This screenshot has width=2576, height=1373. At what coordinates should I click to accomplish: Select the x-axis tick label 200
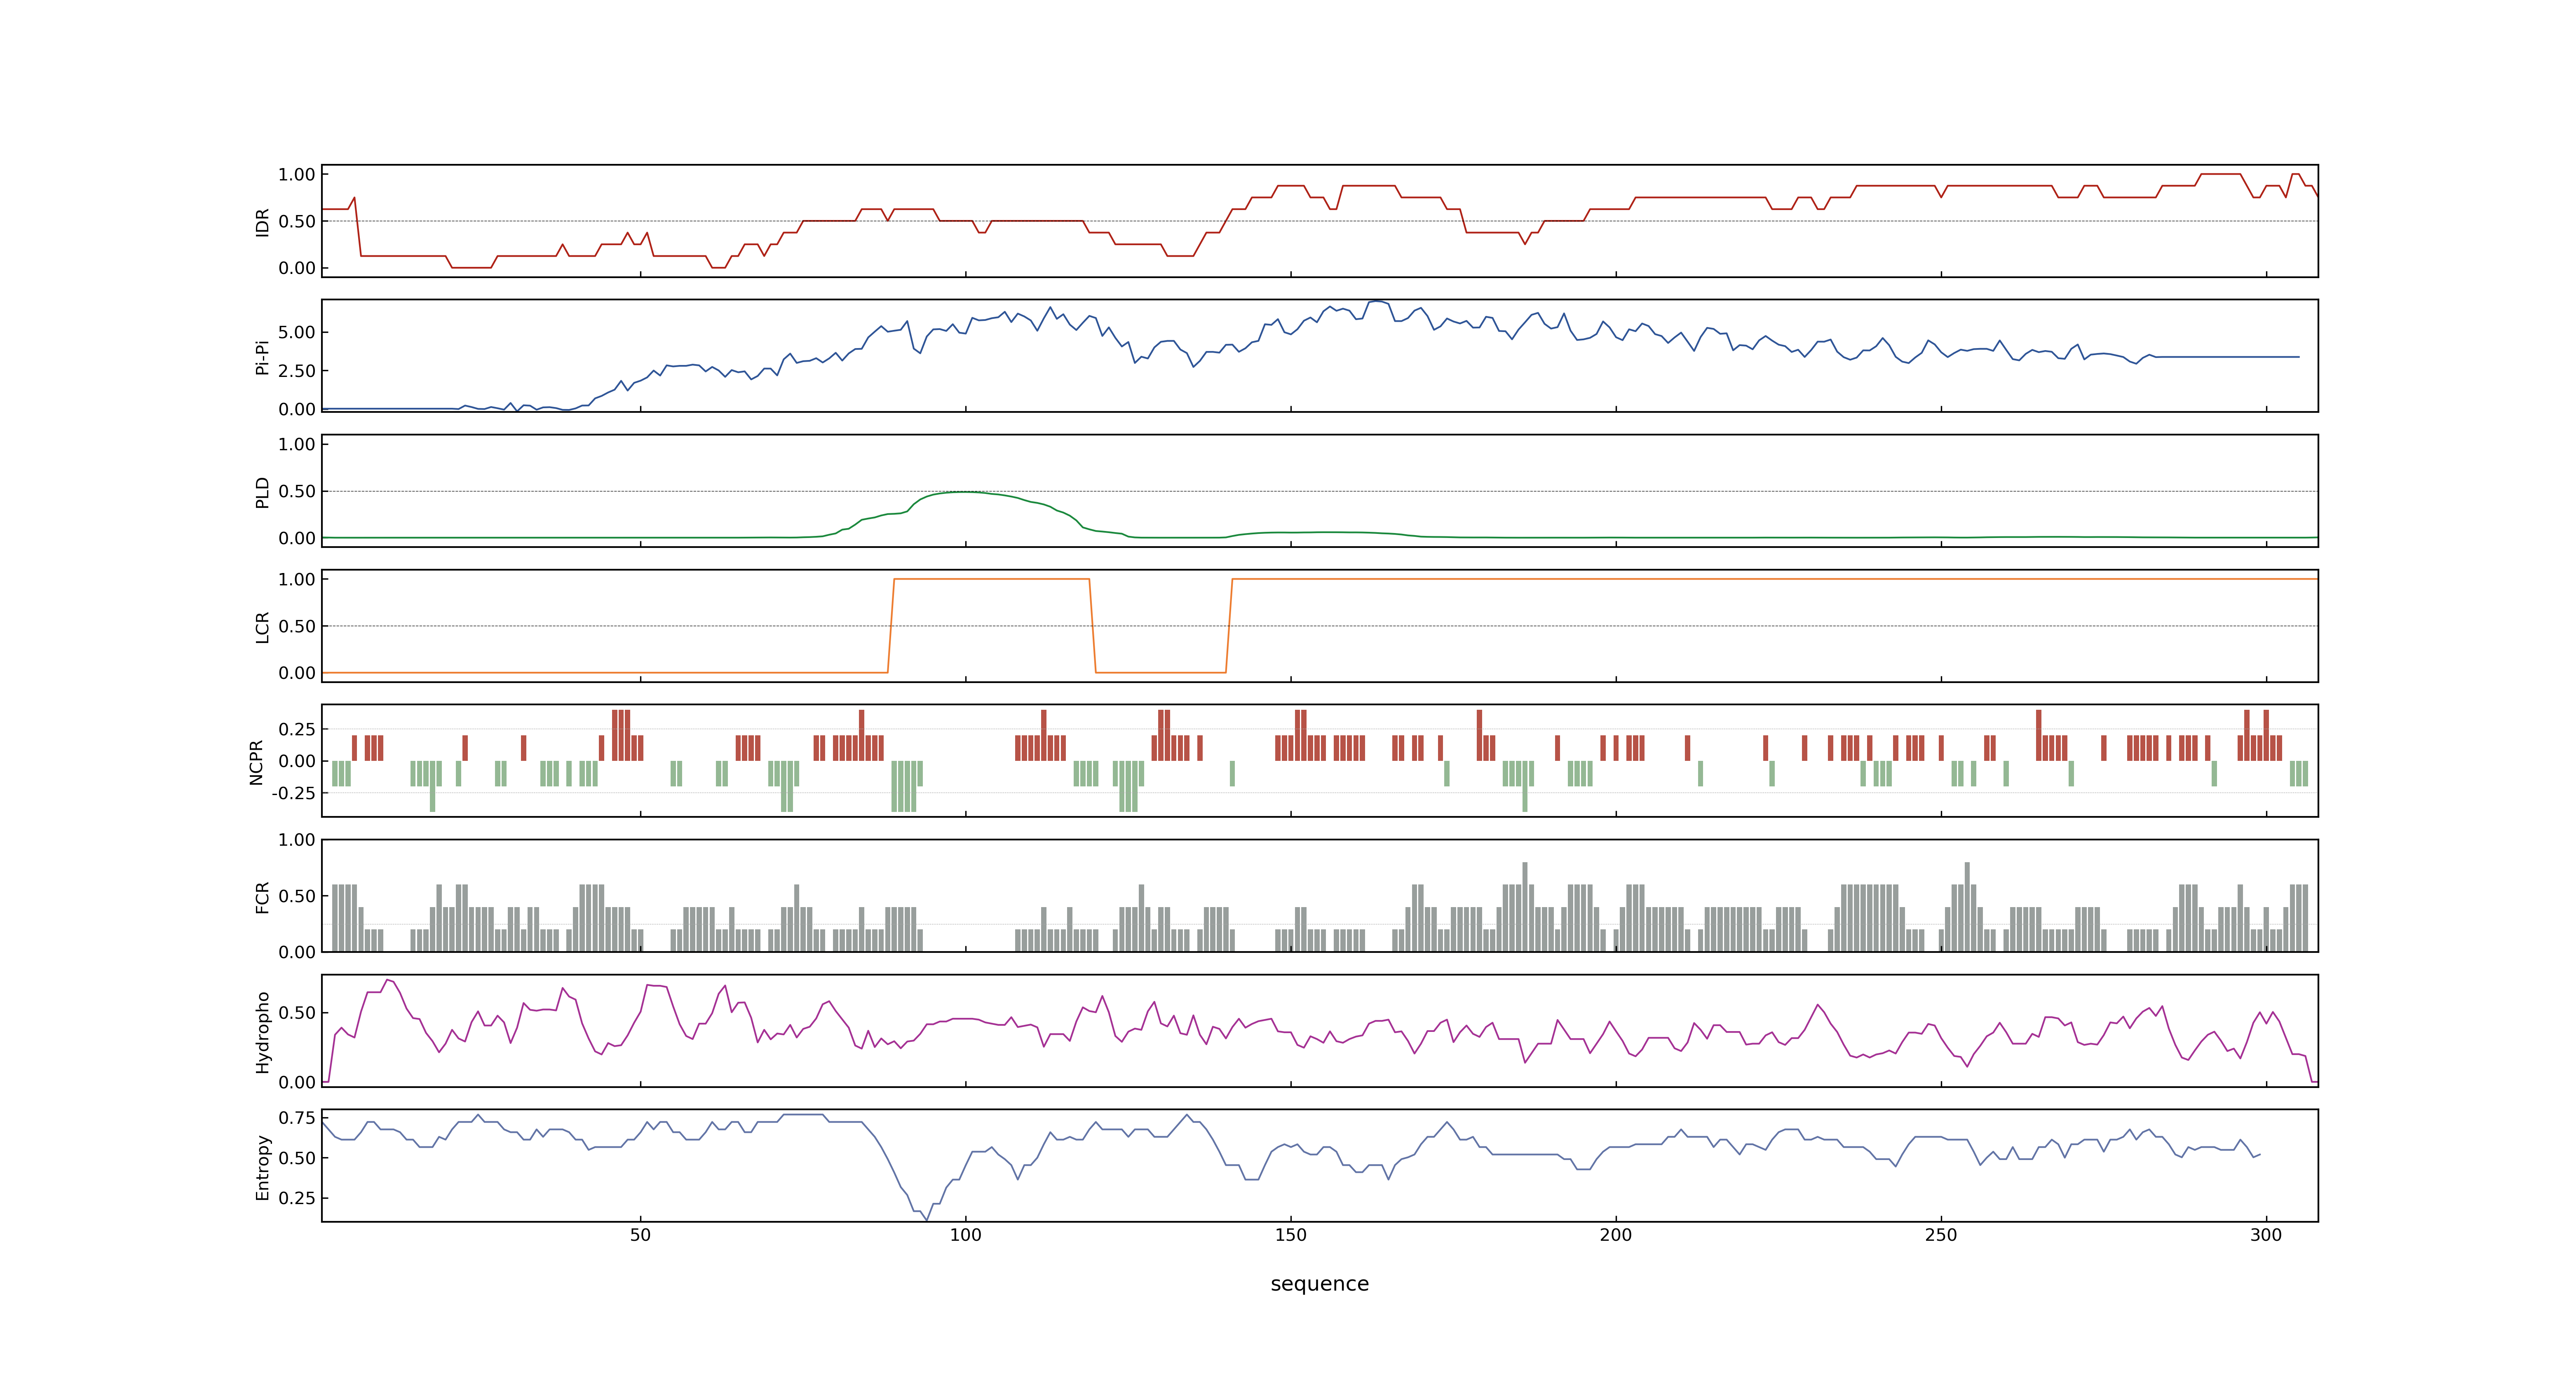click(1616, 1235)
